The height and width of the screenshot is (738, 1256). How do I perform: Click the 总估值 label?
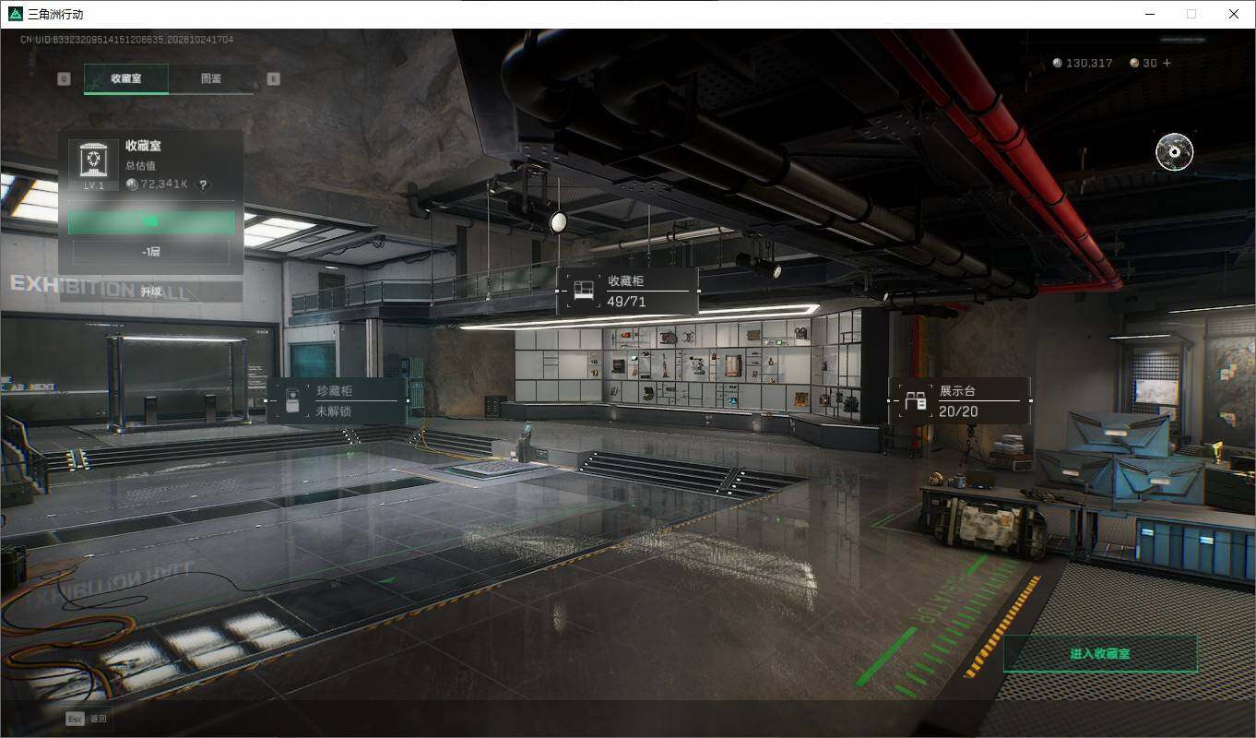point(140,165)
